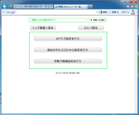Expand the 設定 dropdown arrow

pyautogui.click(x=136, y=12)
